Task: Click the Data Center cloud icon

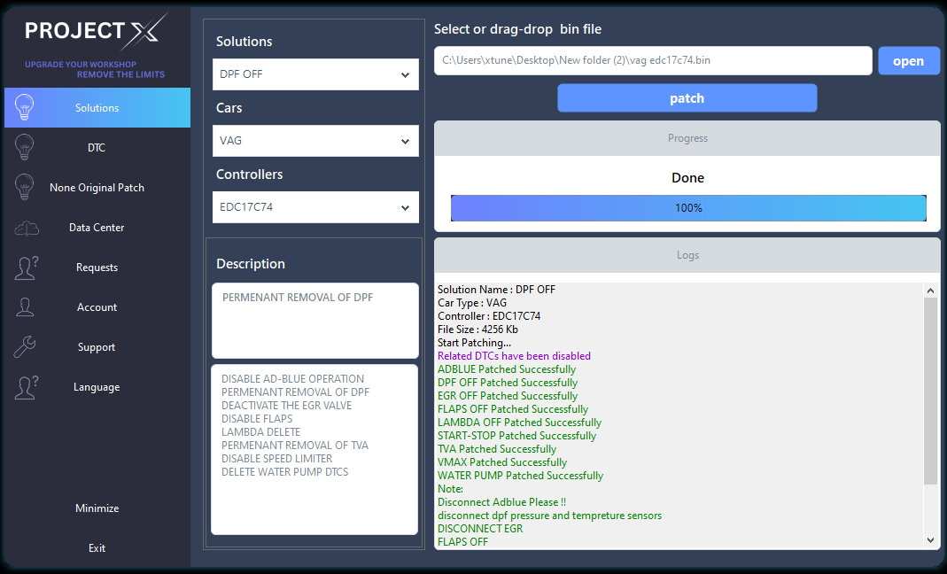Action: coord(26,228)
